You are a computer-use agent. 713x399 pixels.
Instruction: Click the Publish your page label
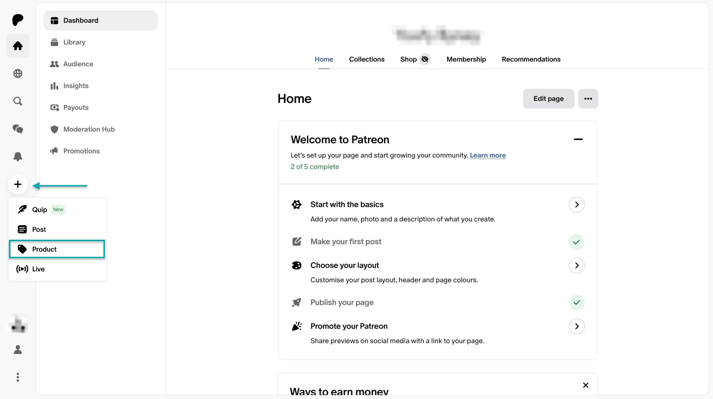[342, 303]
